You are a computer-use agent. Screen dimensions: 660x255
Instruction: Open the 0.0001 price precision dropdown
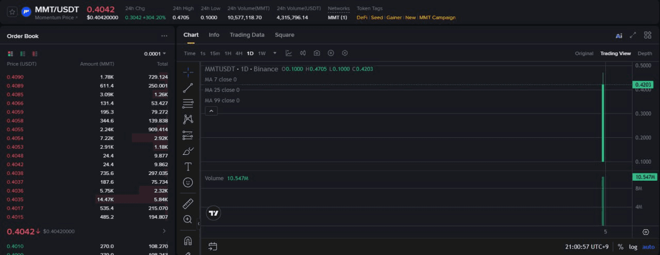tap(155, 54)
